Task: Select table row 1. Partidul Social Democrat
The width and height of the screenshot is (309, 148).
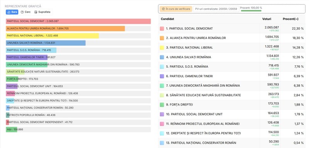Action: pos(232,29)
